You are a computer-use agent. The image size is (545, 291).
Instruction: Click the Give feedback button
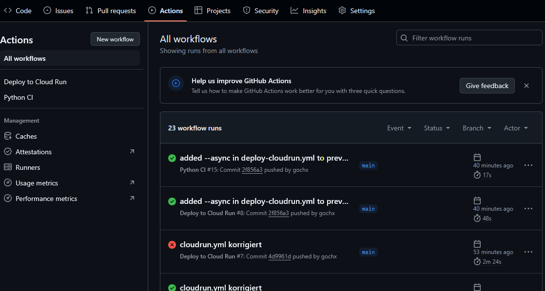click(x=487, y=86)
